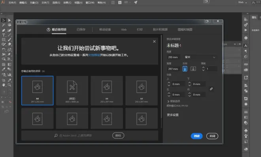
Task: Choose landscape orientation
Action: point(193,69)
